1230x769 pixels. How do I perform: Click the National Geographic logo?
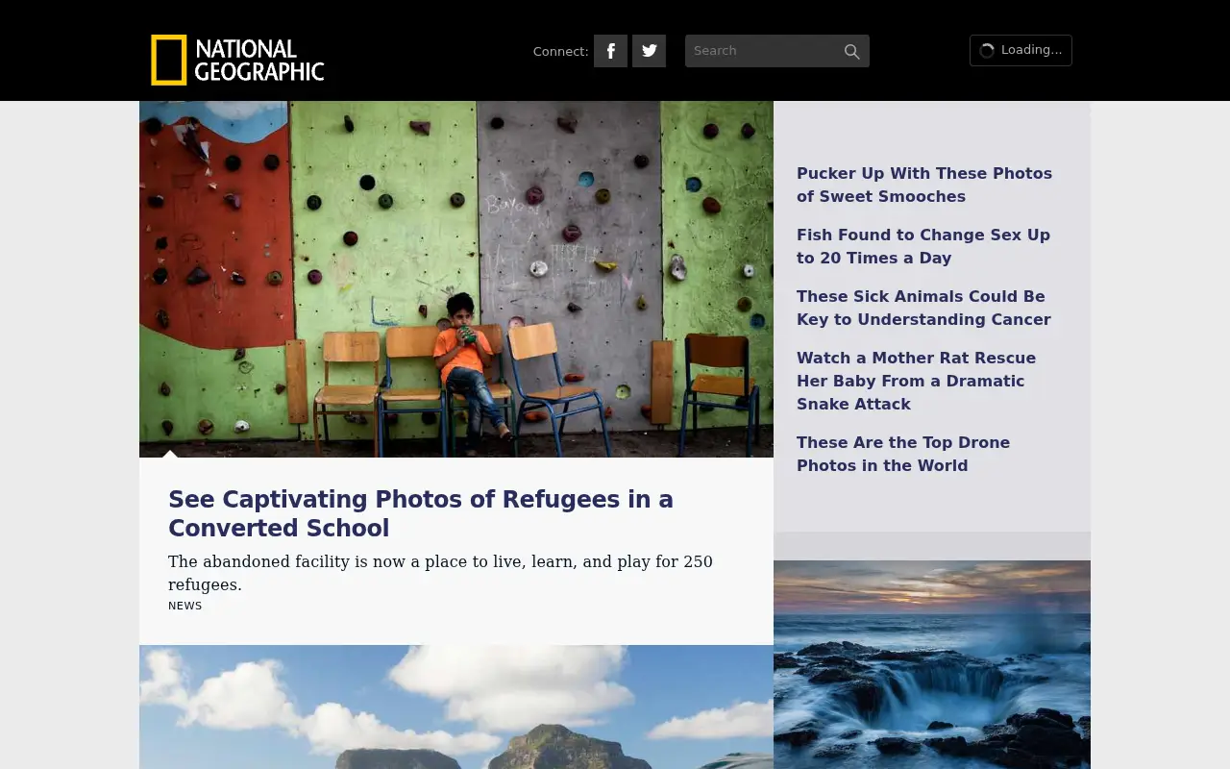click(x=237, y=60)
